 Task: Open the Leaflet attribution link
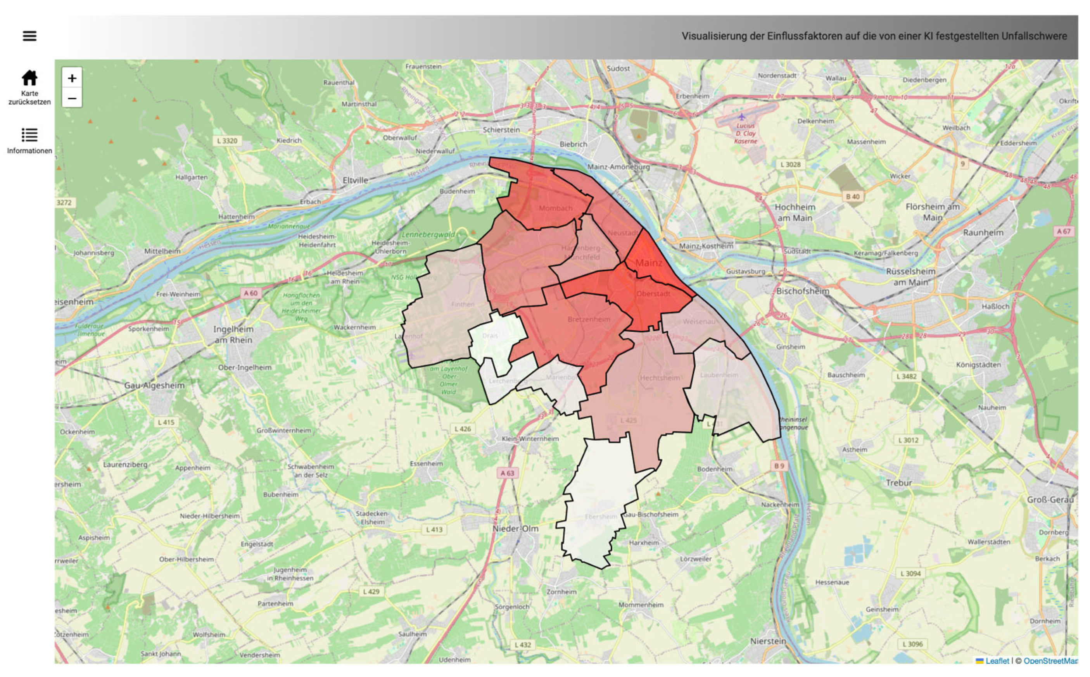click(x=997, y=661)
